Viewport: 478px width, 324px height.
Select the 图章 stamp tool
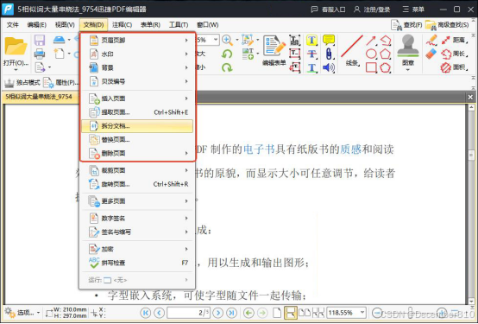coord(408,50)
